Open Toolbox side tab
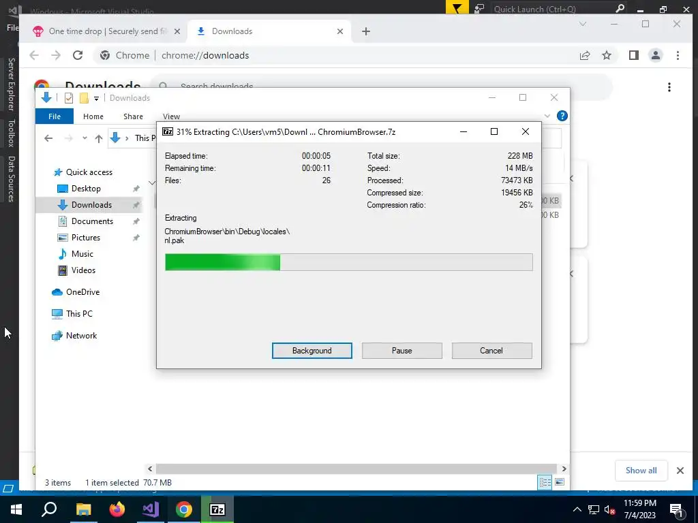 coord(11,133)
